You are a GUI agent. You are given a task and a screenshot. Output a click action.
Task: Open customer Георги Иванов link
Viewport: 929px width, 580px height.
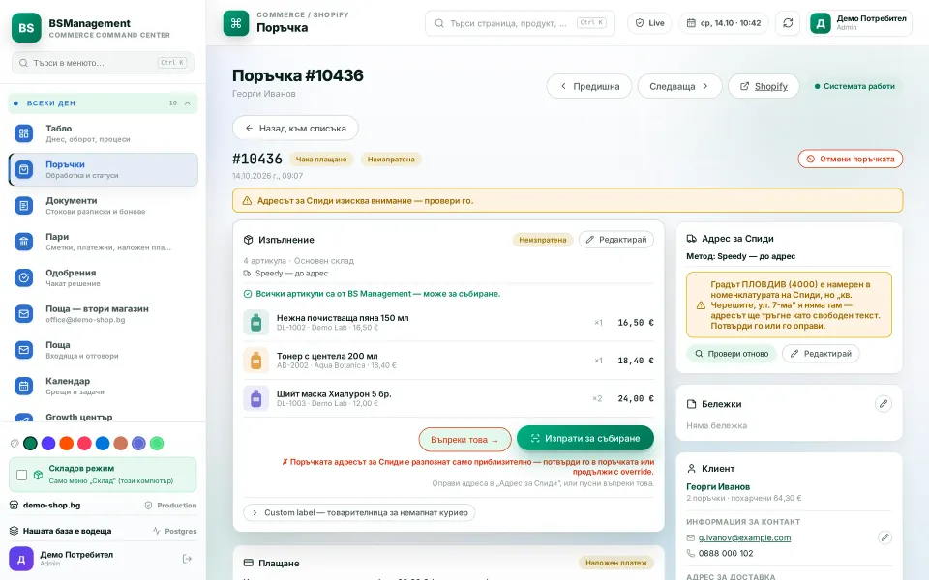pyautogui.click(x=718, y=486)
